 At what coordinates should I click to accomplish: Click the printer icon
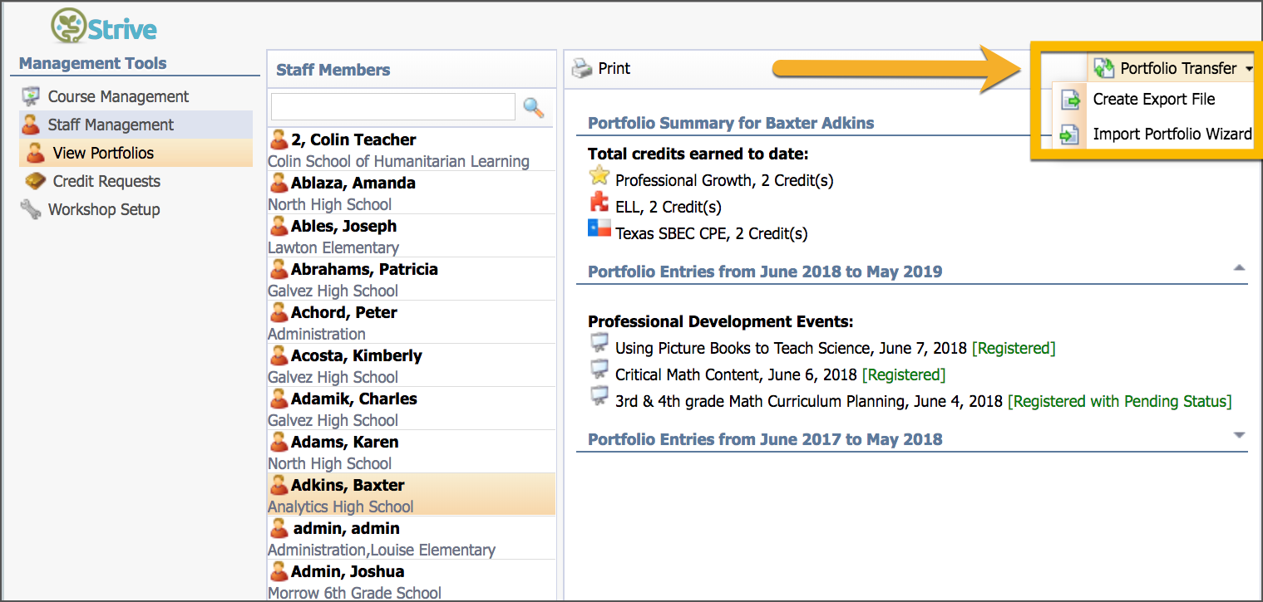point(582,69)
